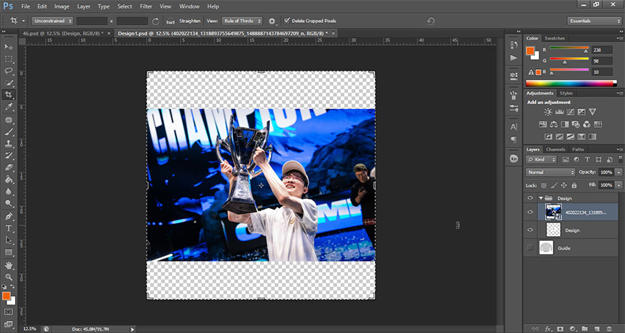Select the Rectangular Marquee tool

point(9,59)
